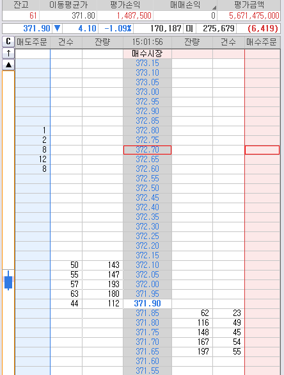Select price row 372.10
Image resolution: width=284 pixels, height=375 pixels.
(x=147, y=265)
